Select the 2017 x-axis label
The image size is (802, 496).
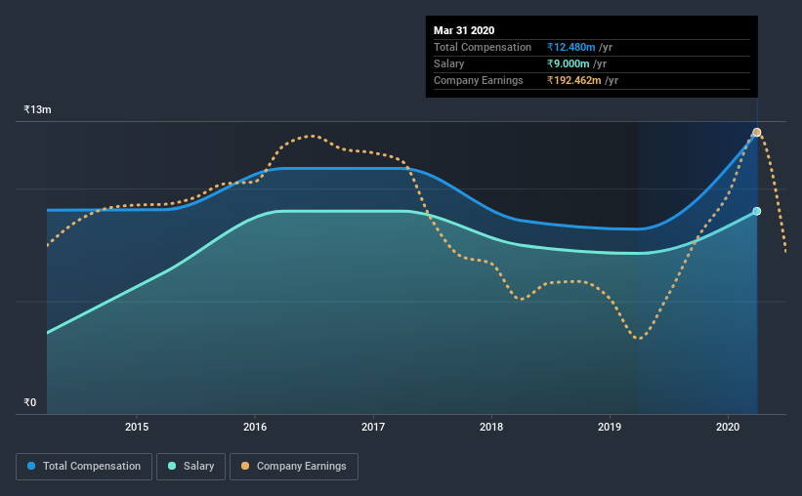(x=373, y=427)
